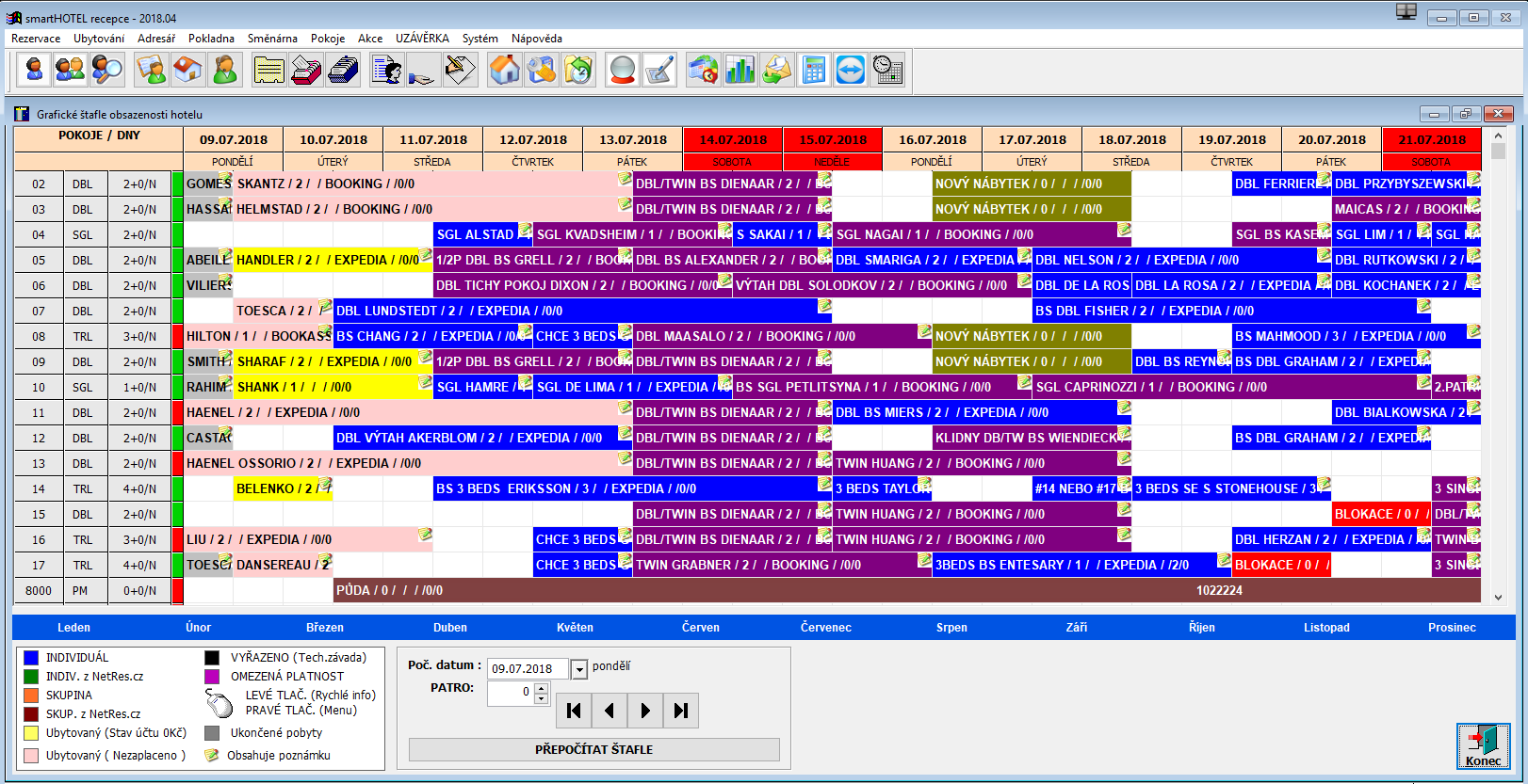Open the Pokladna menu

point(211,39)
